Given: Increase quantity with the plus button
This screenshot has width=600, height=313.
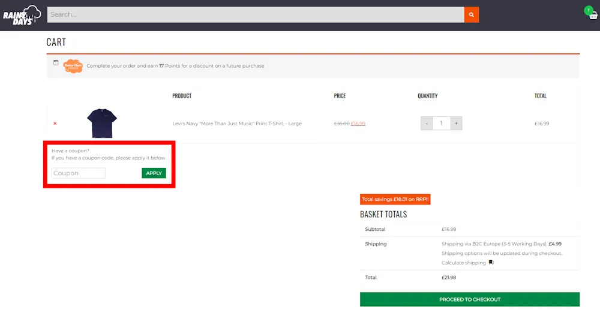Looking at the screenshot, I should coord(456,123).
